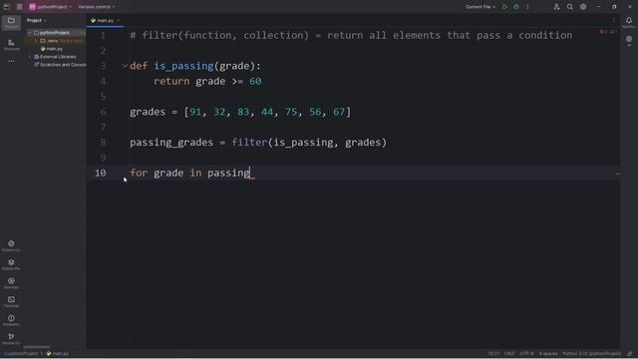Debug the current file with the bug icon

tap(516, 7)
